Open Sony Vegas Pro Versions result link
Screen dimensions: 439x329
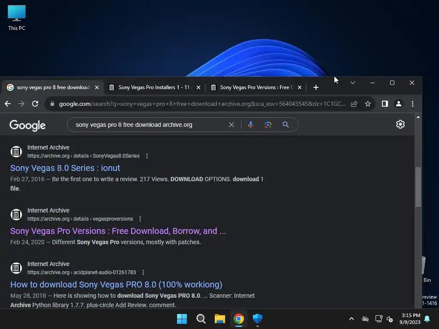[118, 231]
